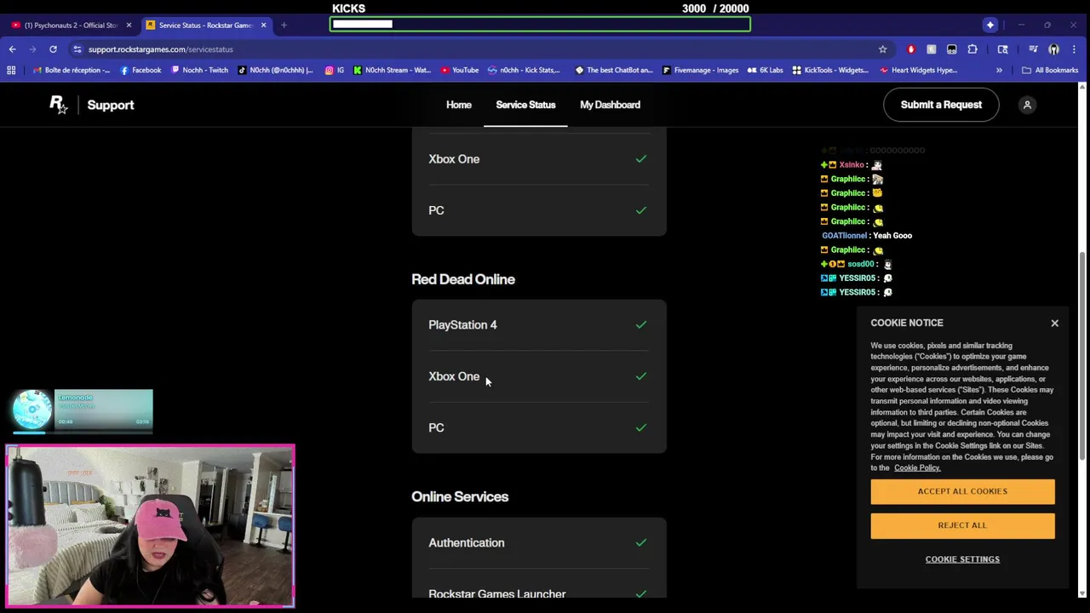1090x613 pixels.
Task: Open a new tab with the plus button
Action: 284,25
